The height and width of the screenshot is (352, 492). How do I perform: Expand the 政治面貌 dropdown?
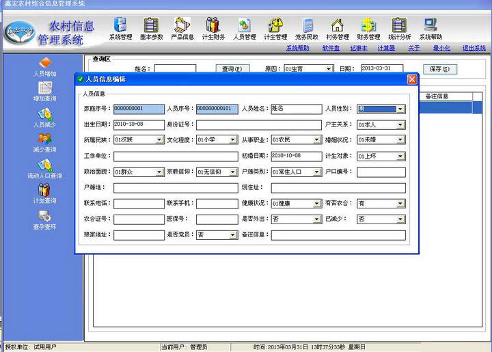coord(159,172)
